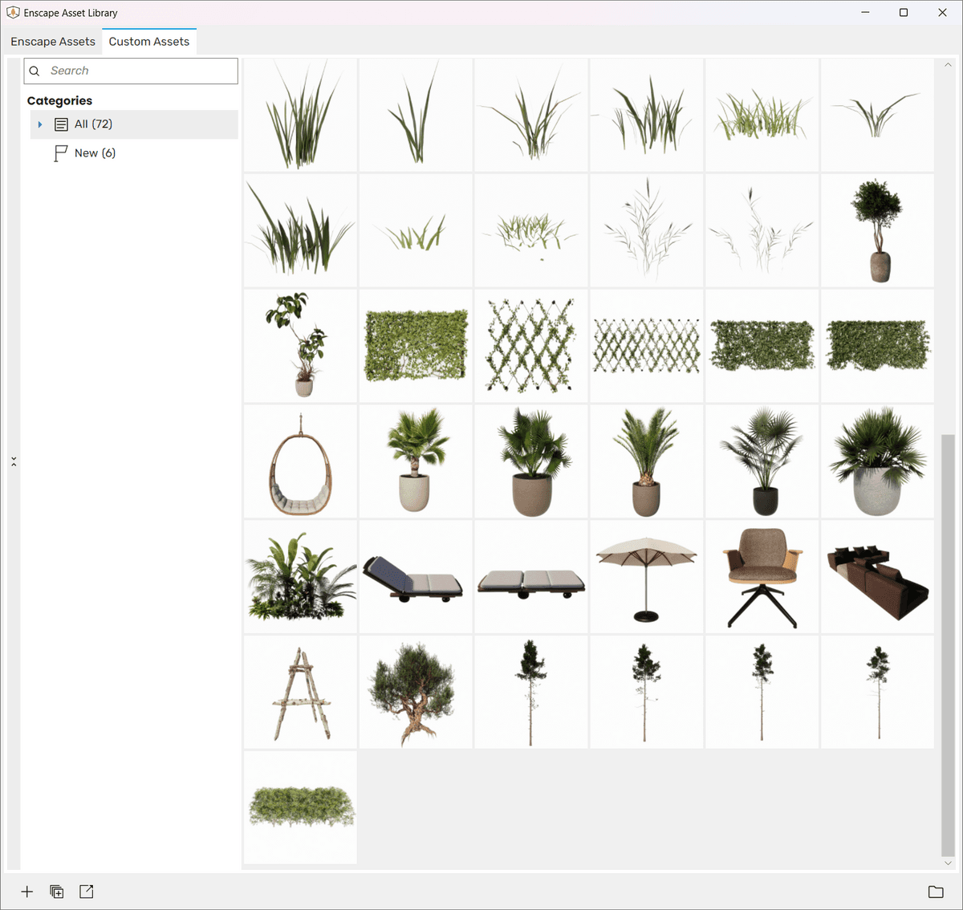Click the magnifier search icon
The width and height of the screenshot is (963, 910).
[35, 71]
